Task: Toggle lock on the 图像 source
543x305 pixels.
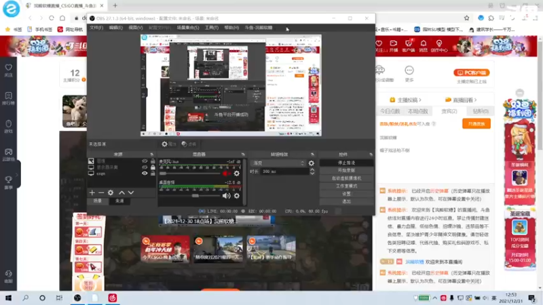Action: click(x=153, y=161)
